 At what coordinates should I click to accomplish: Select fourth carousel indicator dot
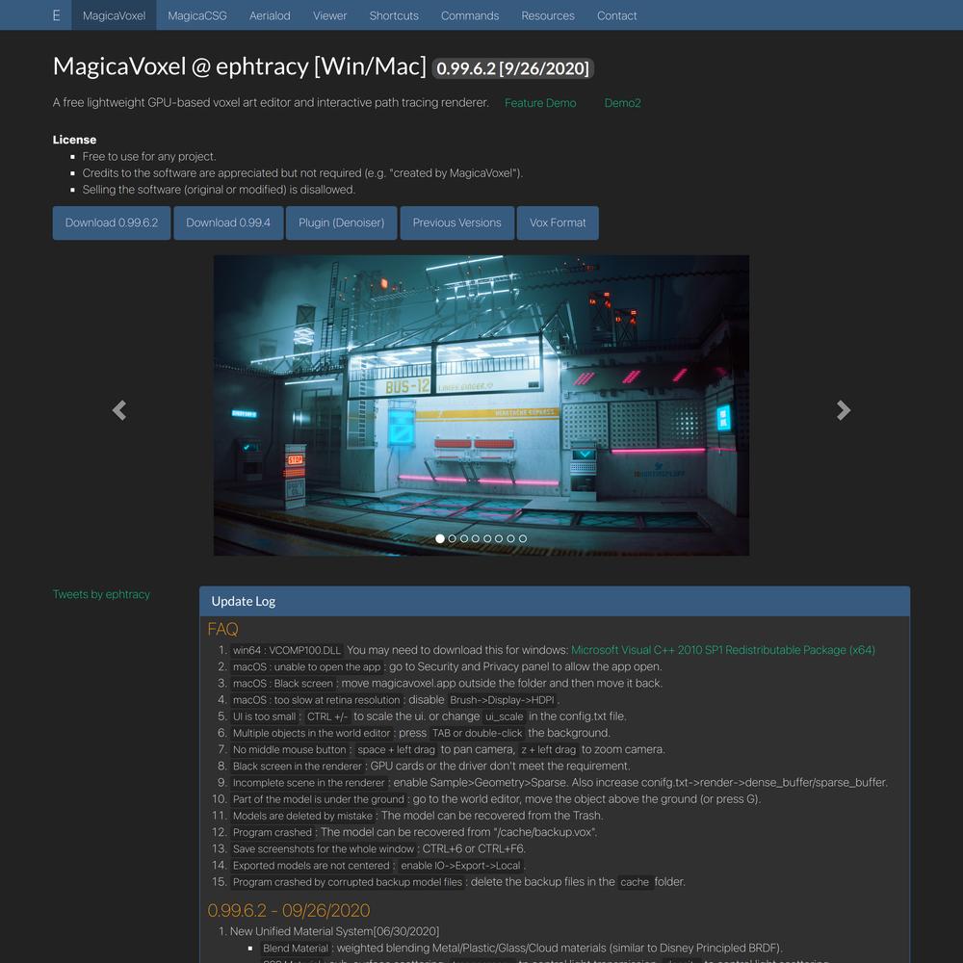476,538
